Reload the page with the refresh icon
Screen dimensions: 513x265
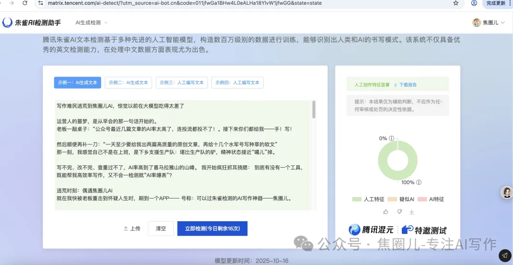tap(26, 3)
